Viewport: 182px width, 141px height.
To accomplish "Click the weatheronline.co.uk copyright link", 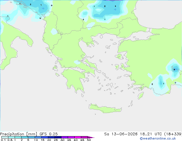I will [x=158, y=138].
